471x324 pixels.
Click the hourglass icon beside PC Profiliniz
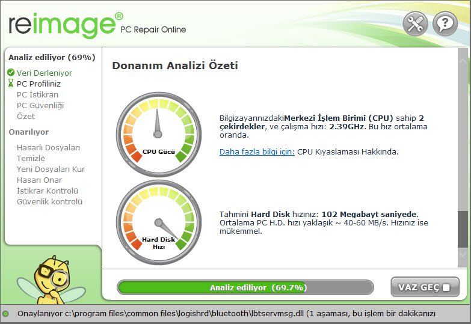coord(11,83)
